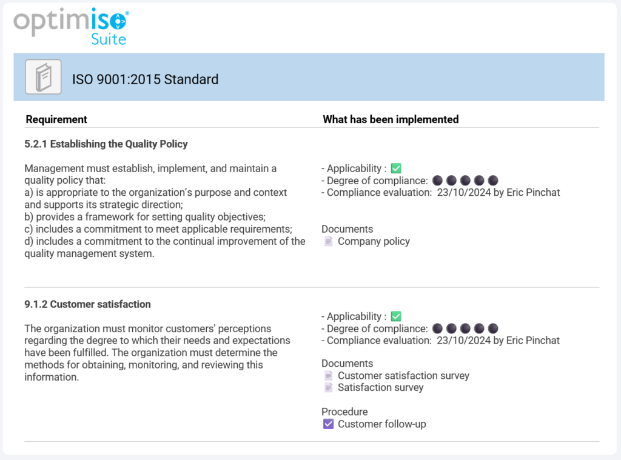
Task: Select the ISO 9001:2015 Standard book icon
Action: pyautogui.click(x=42, y=77)
